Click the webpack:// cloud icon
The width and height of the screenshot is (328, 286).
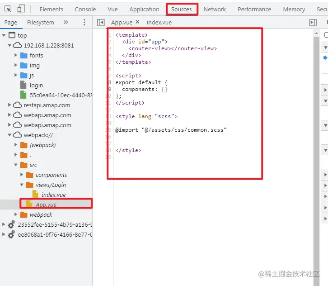17,135
